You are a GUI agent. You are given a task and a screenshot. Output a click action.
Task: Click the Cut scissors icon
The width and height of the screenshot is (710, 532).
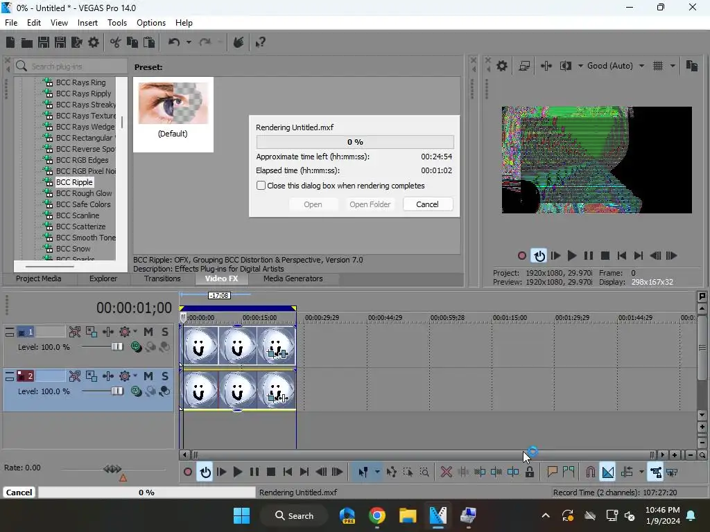(x=116, y=42)
